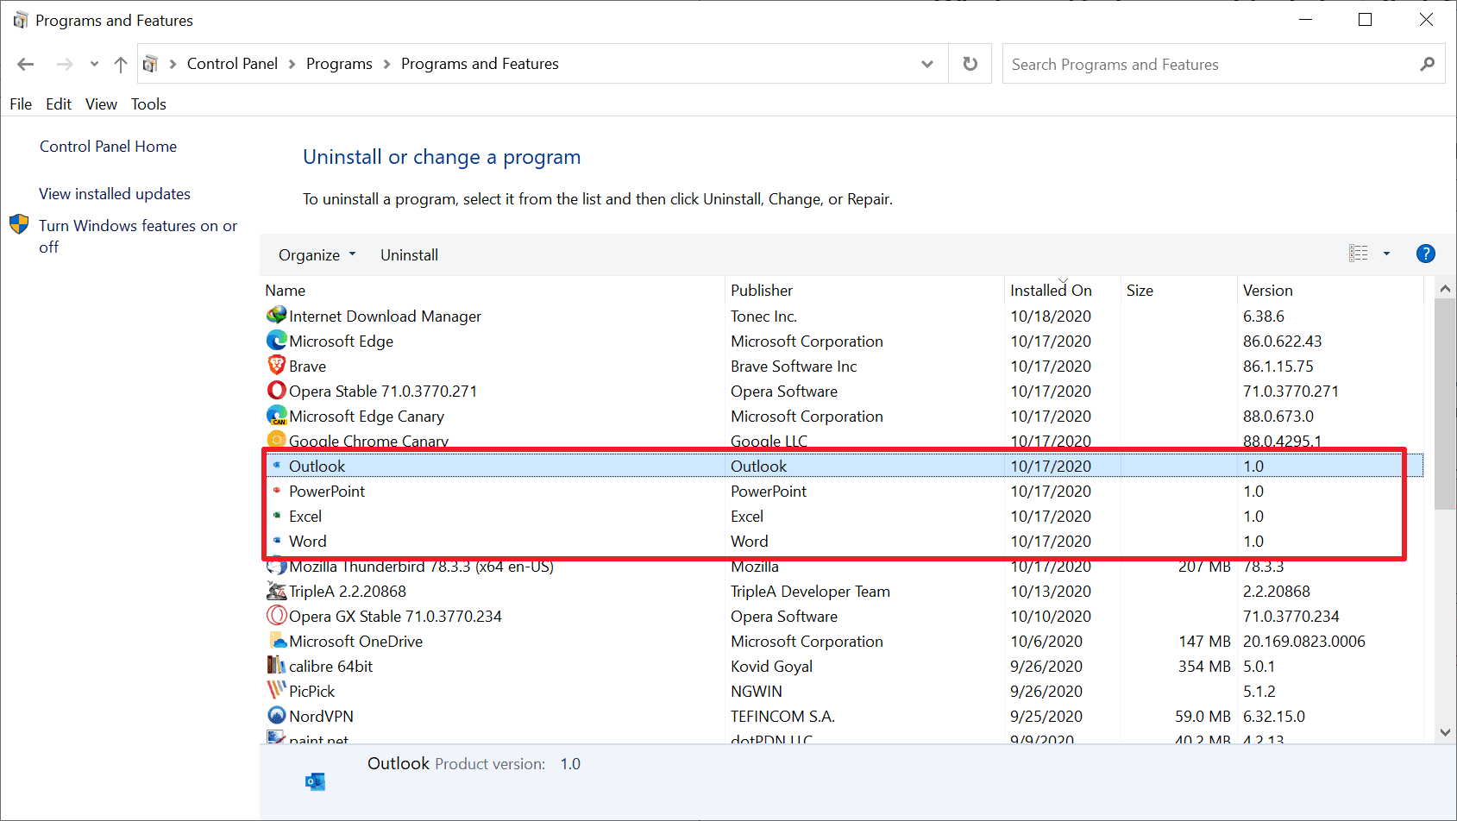
Task: Select Mozilla Thunderbird 78.3.3 entry
Action: click(x=421, y=567)
